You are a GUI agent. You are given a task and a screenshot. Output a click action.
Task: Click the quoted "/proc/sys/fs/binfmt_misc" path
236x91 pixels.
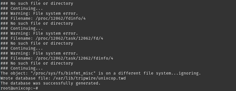63,73
